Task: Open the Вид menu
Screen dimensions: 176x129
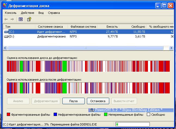Action: coord(41,13)
